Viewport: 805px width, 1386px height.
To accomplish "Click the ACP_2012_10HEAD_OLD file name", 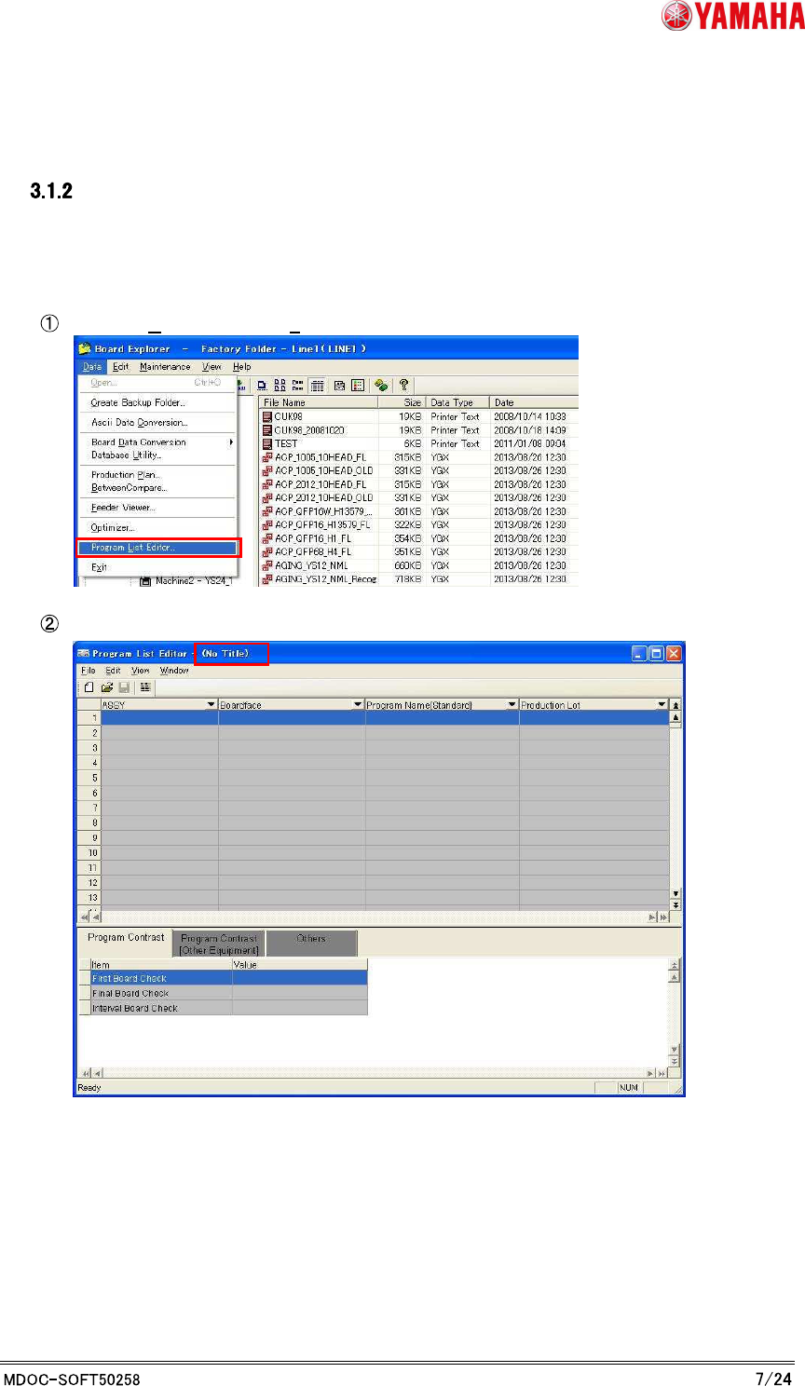I will [x=324, y=497].
